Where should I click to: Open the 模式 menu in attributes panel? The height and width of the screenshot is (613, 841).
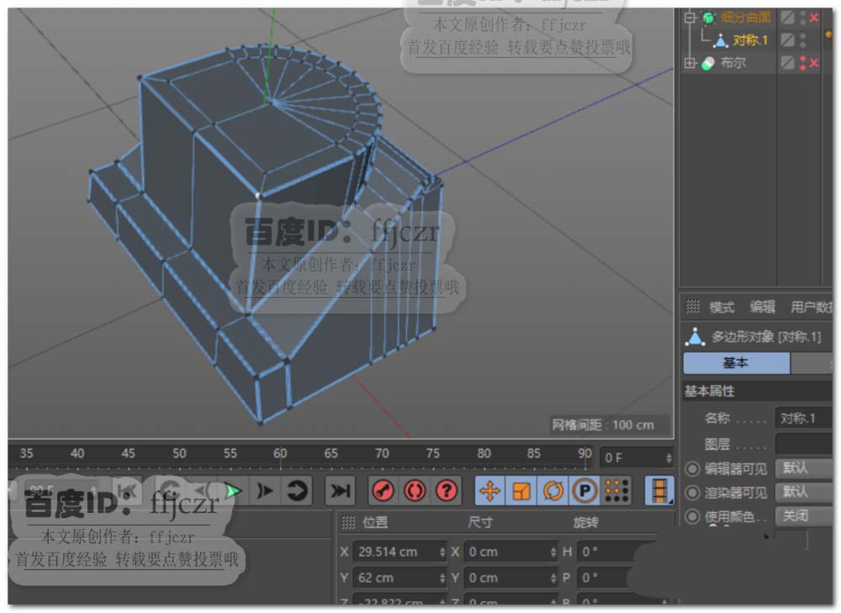tap(722, 307)
